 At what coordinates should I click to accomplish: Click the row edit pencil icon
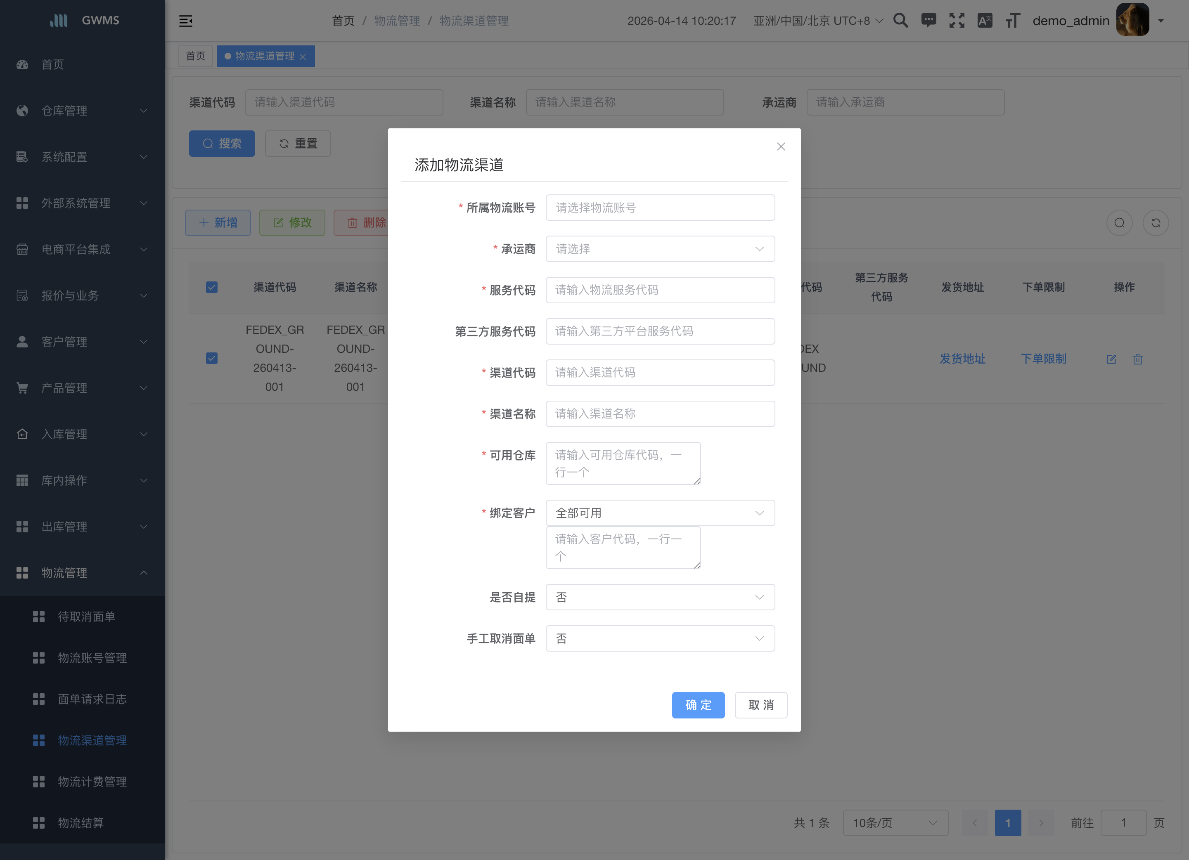[1111, 359]
